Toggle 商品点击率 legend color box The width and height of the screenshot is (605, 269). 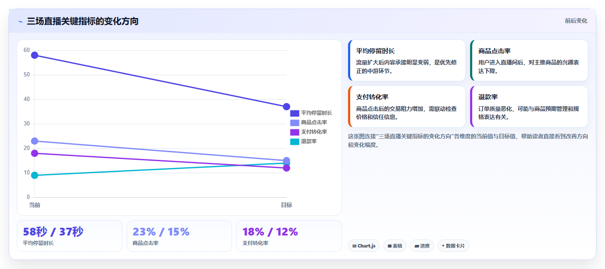click(x=294, y=122)
